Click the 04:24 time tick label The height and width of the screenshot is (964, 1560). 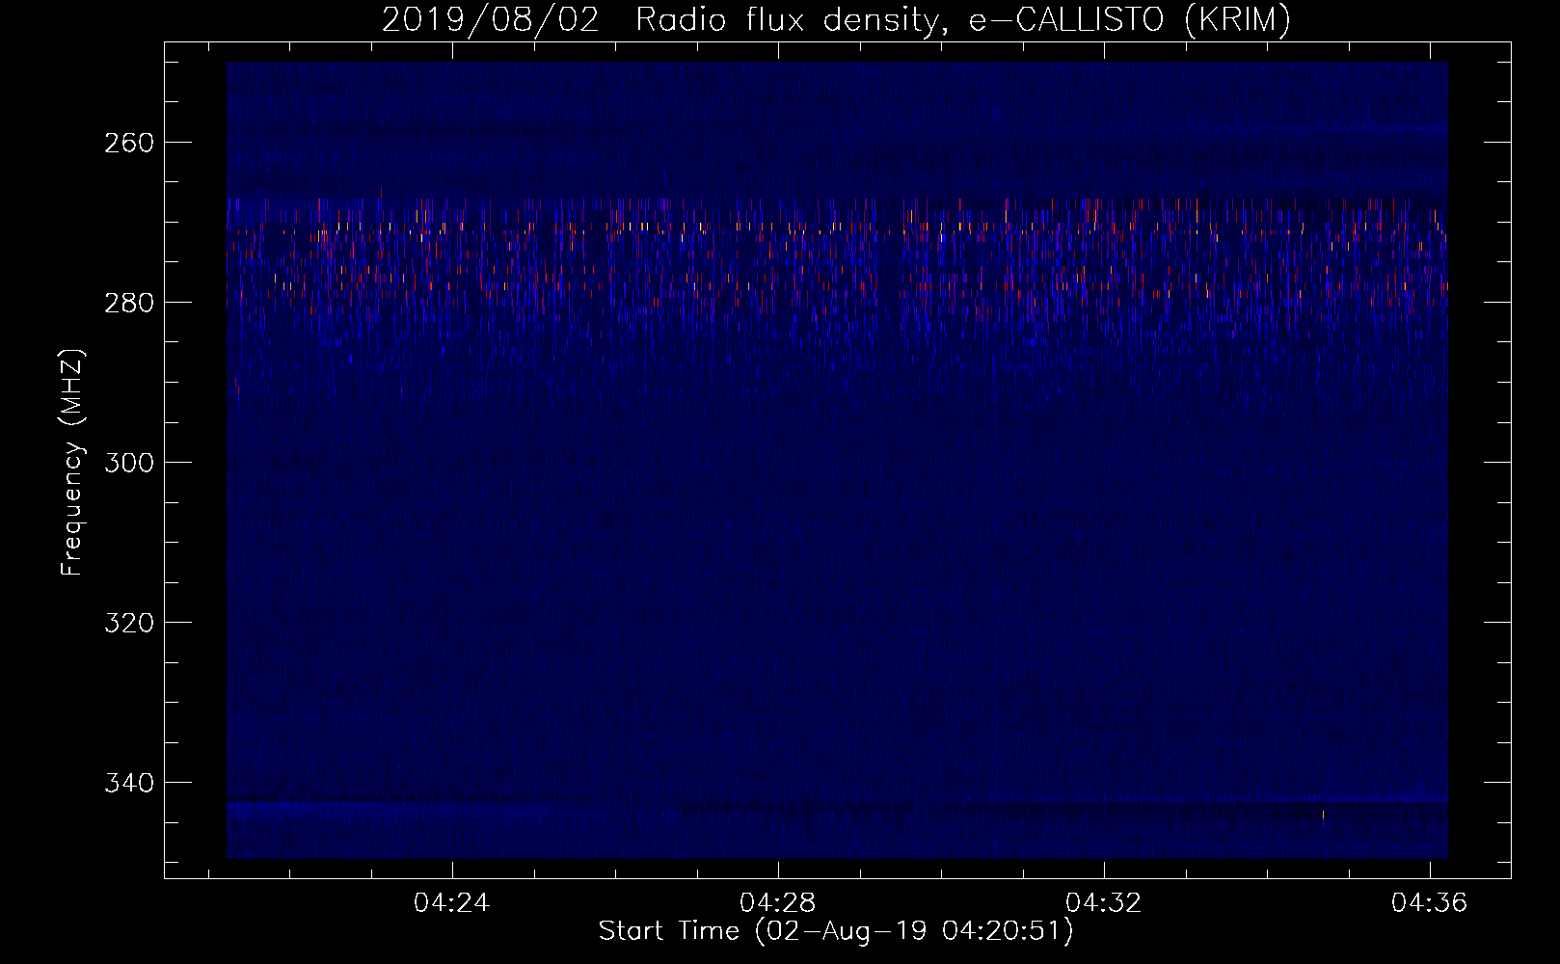coord(451,903)
